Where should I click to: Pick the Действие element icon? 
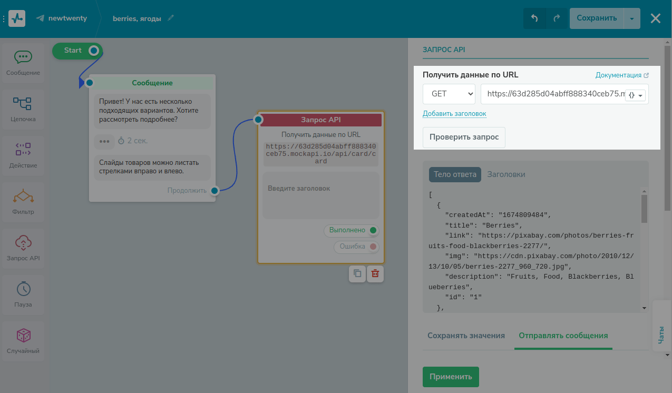(x=23, y=150)
